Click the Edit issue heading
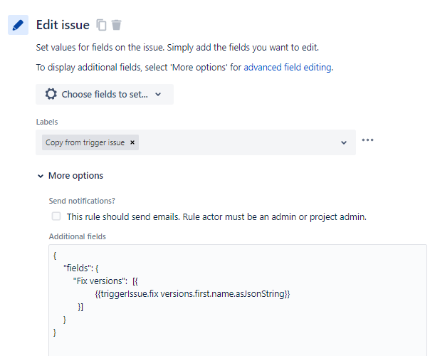Screen dimensions: 435x356 pos(63,25)
